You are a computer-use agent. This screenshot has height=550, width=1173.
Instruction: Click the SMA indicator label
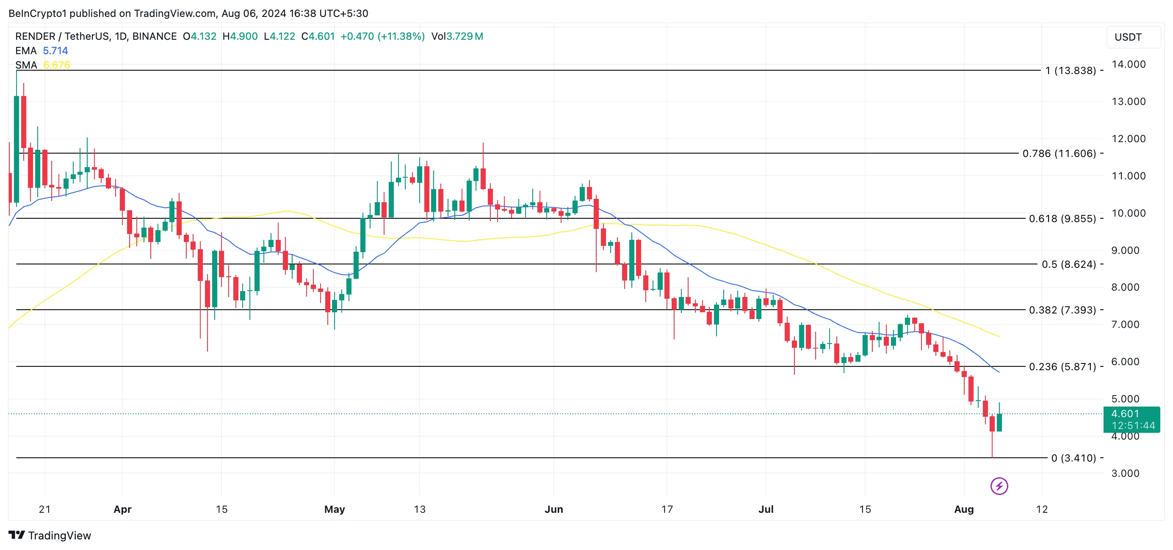pyautogui.click(x=26, y=65)
